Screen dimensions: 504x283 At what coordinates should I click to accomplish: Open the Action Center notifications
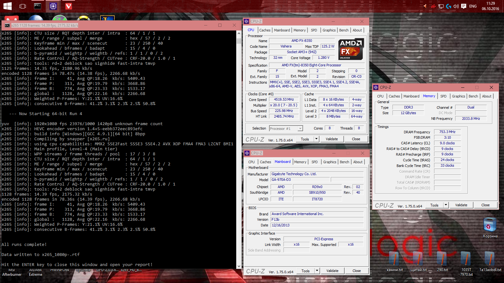pos(464,6)
